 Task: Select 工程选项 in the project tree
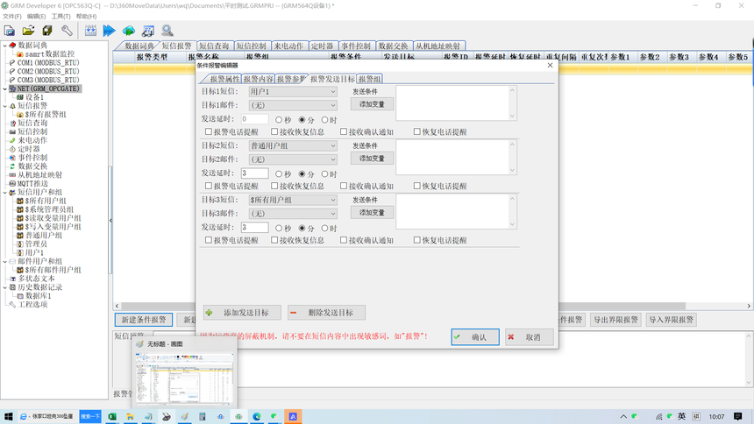point(32,305)
